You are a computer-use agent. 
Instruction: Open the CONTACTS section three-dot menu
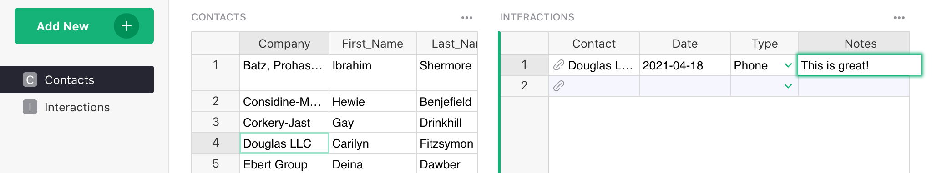(x=467, y=18)
